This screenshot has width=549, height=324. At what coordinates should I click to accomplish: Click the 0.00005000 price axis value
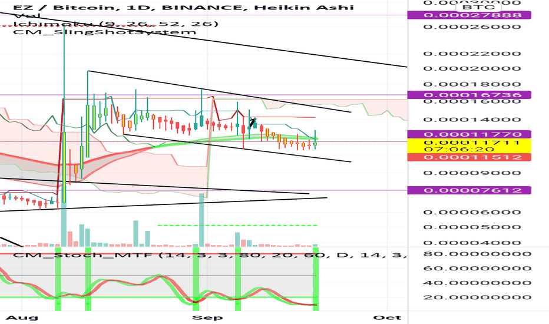(x=472, y=227)
